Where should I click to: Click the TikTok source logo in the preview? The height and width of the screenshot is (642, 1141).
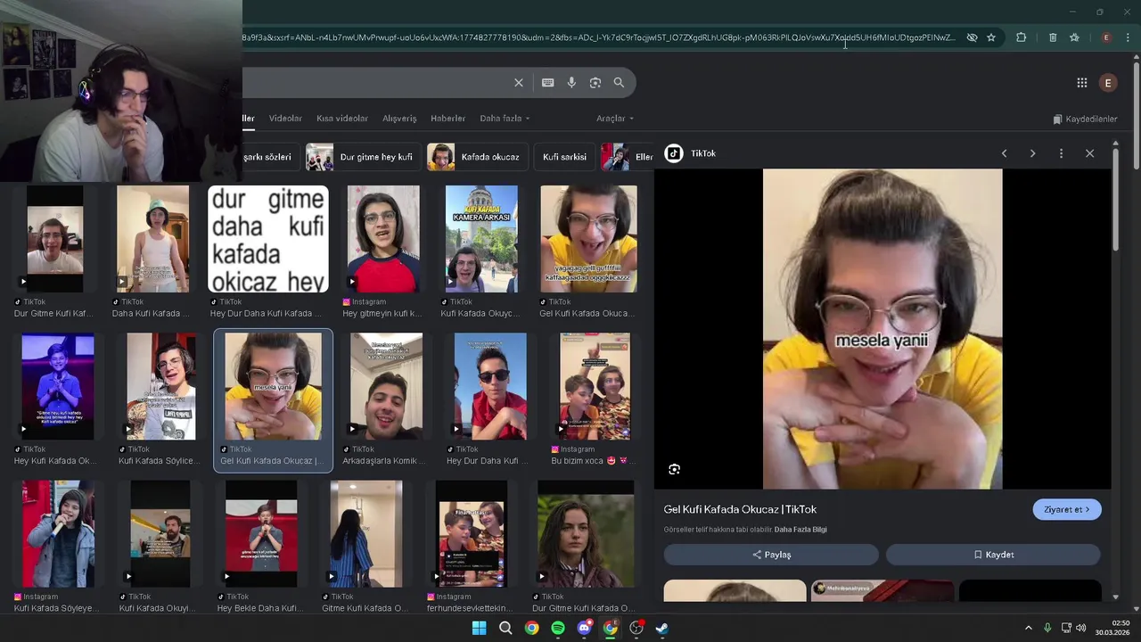[674, 153]
